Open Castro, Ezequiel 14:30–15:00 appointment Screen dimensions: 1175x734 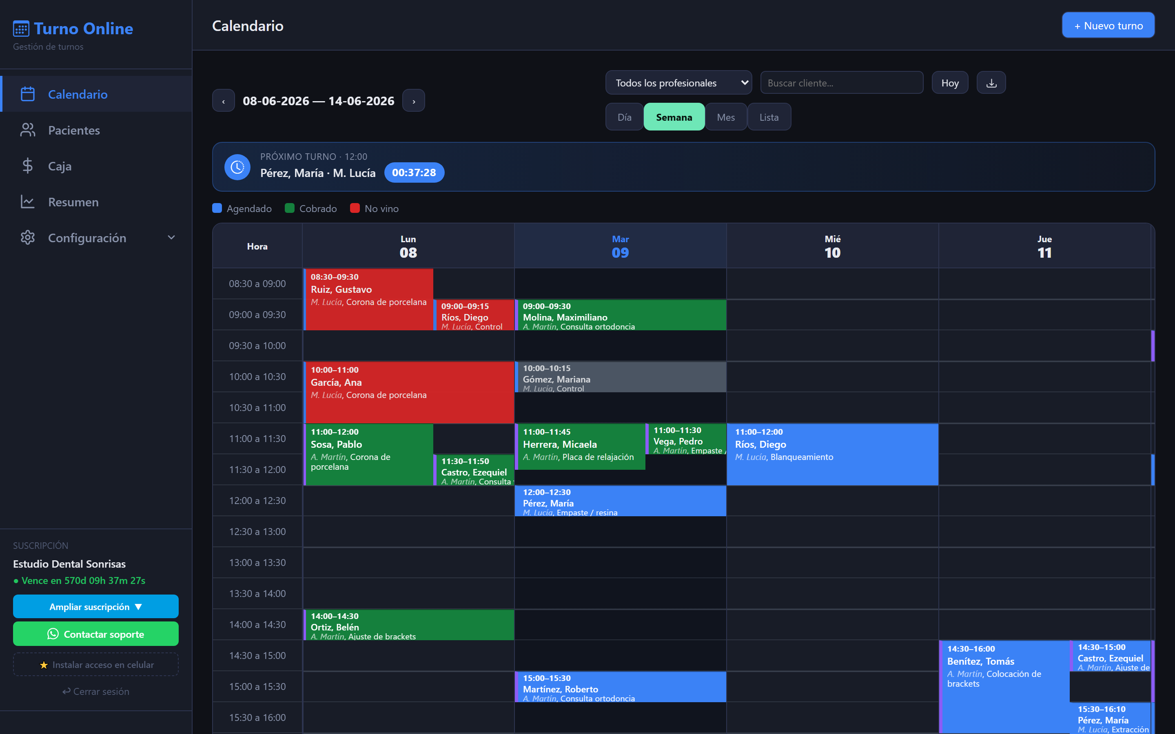click(x=1111, y=657)
